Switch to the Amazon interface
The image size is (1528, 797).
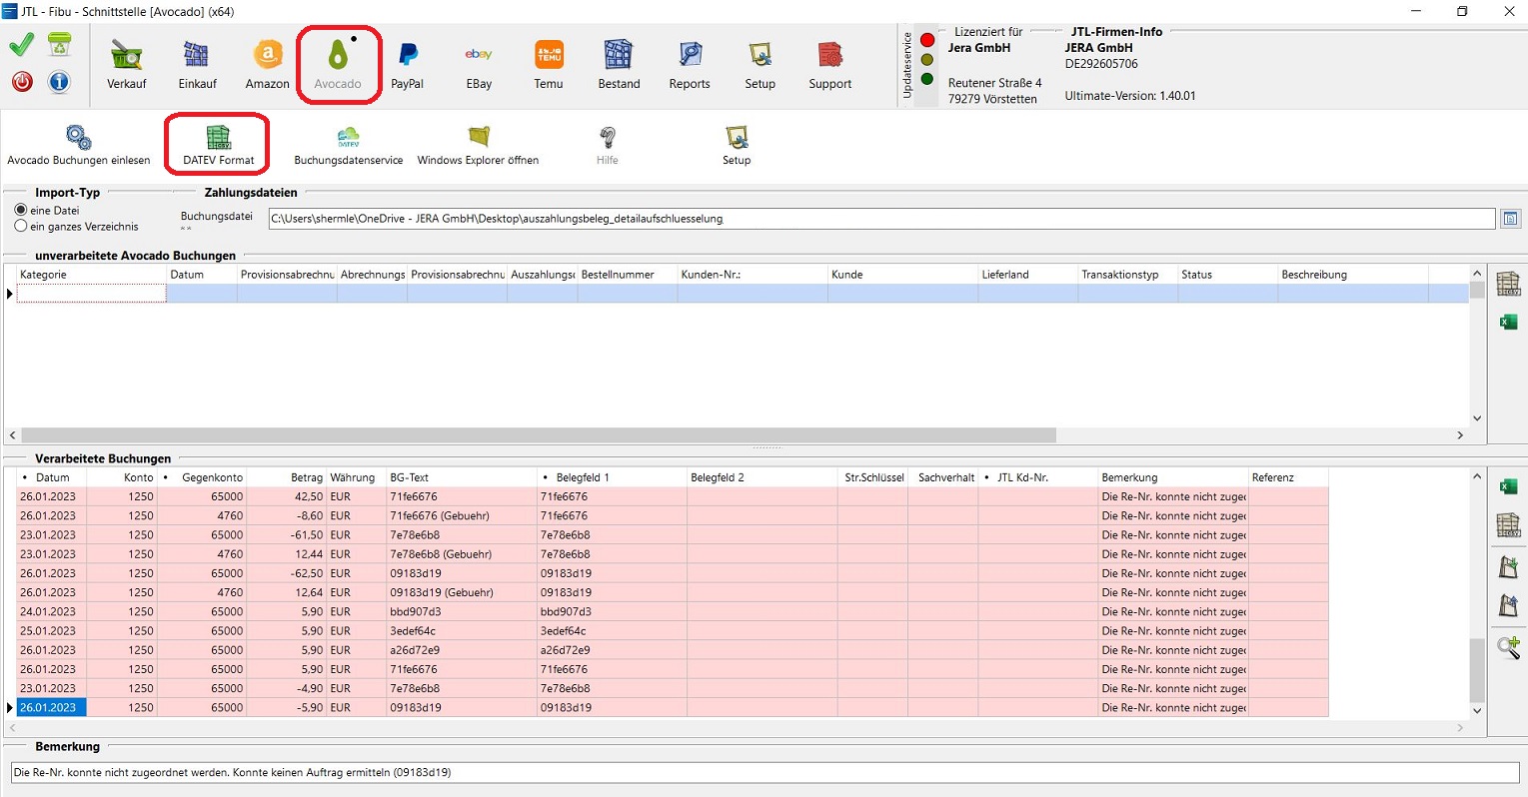[267, 65]
